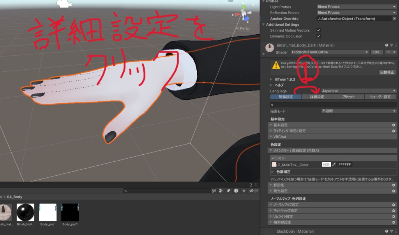Open gear menu for 輪郭線設定

[x=394, y=222]
